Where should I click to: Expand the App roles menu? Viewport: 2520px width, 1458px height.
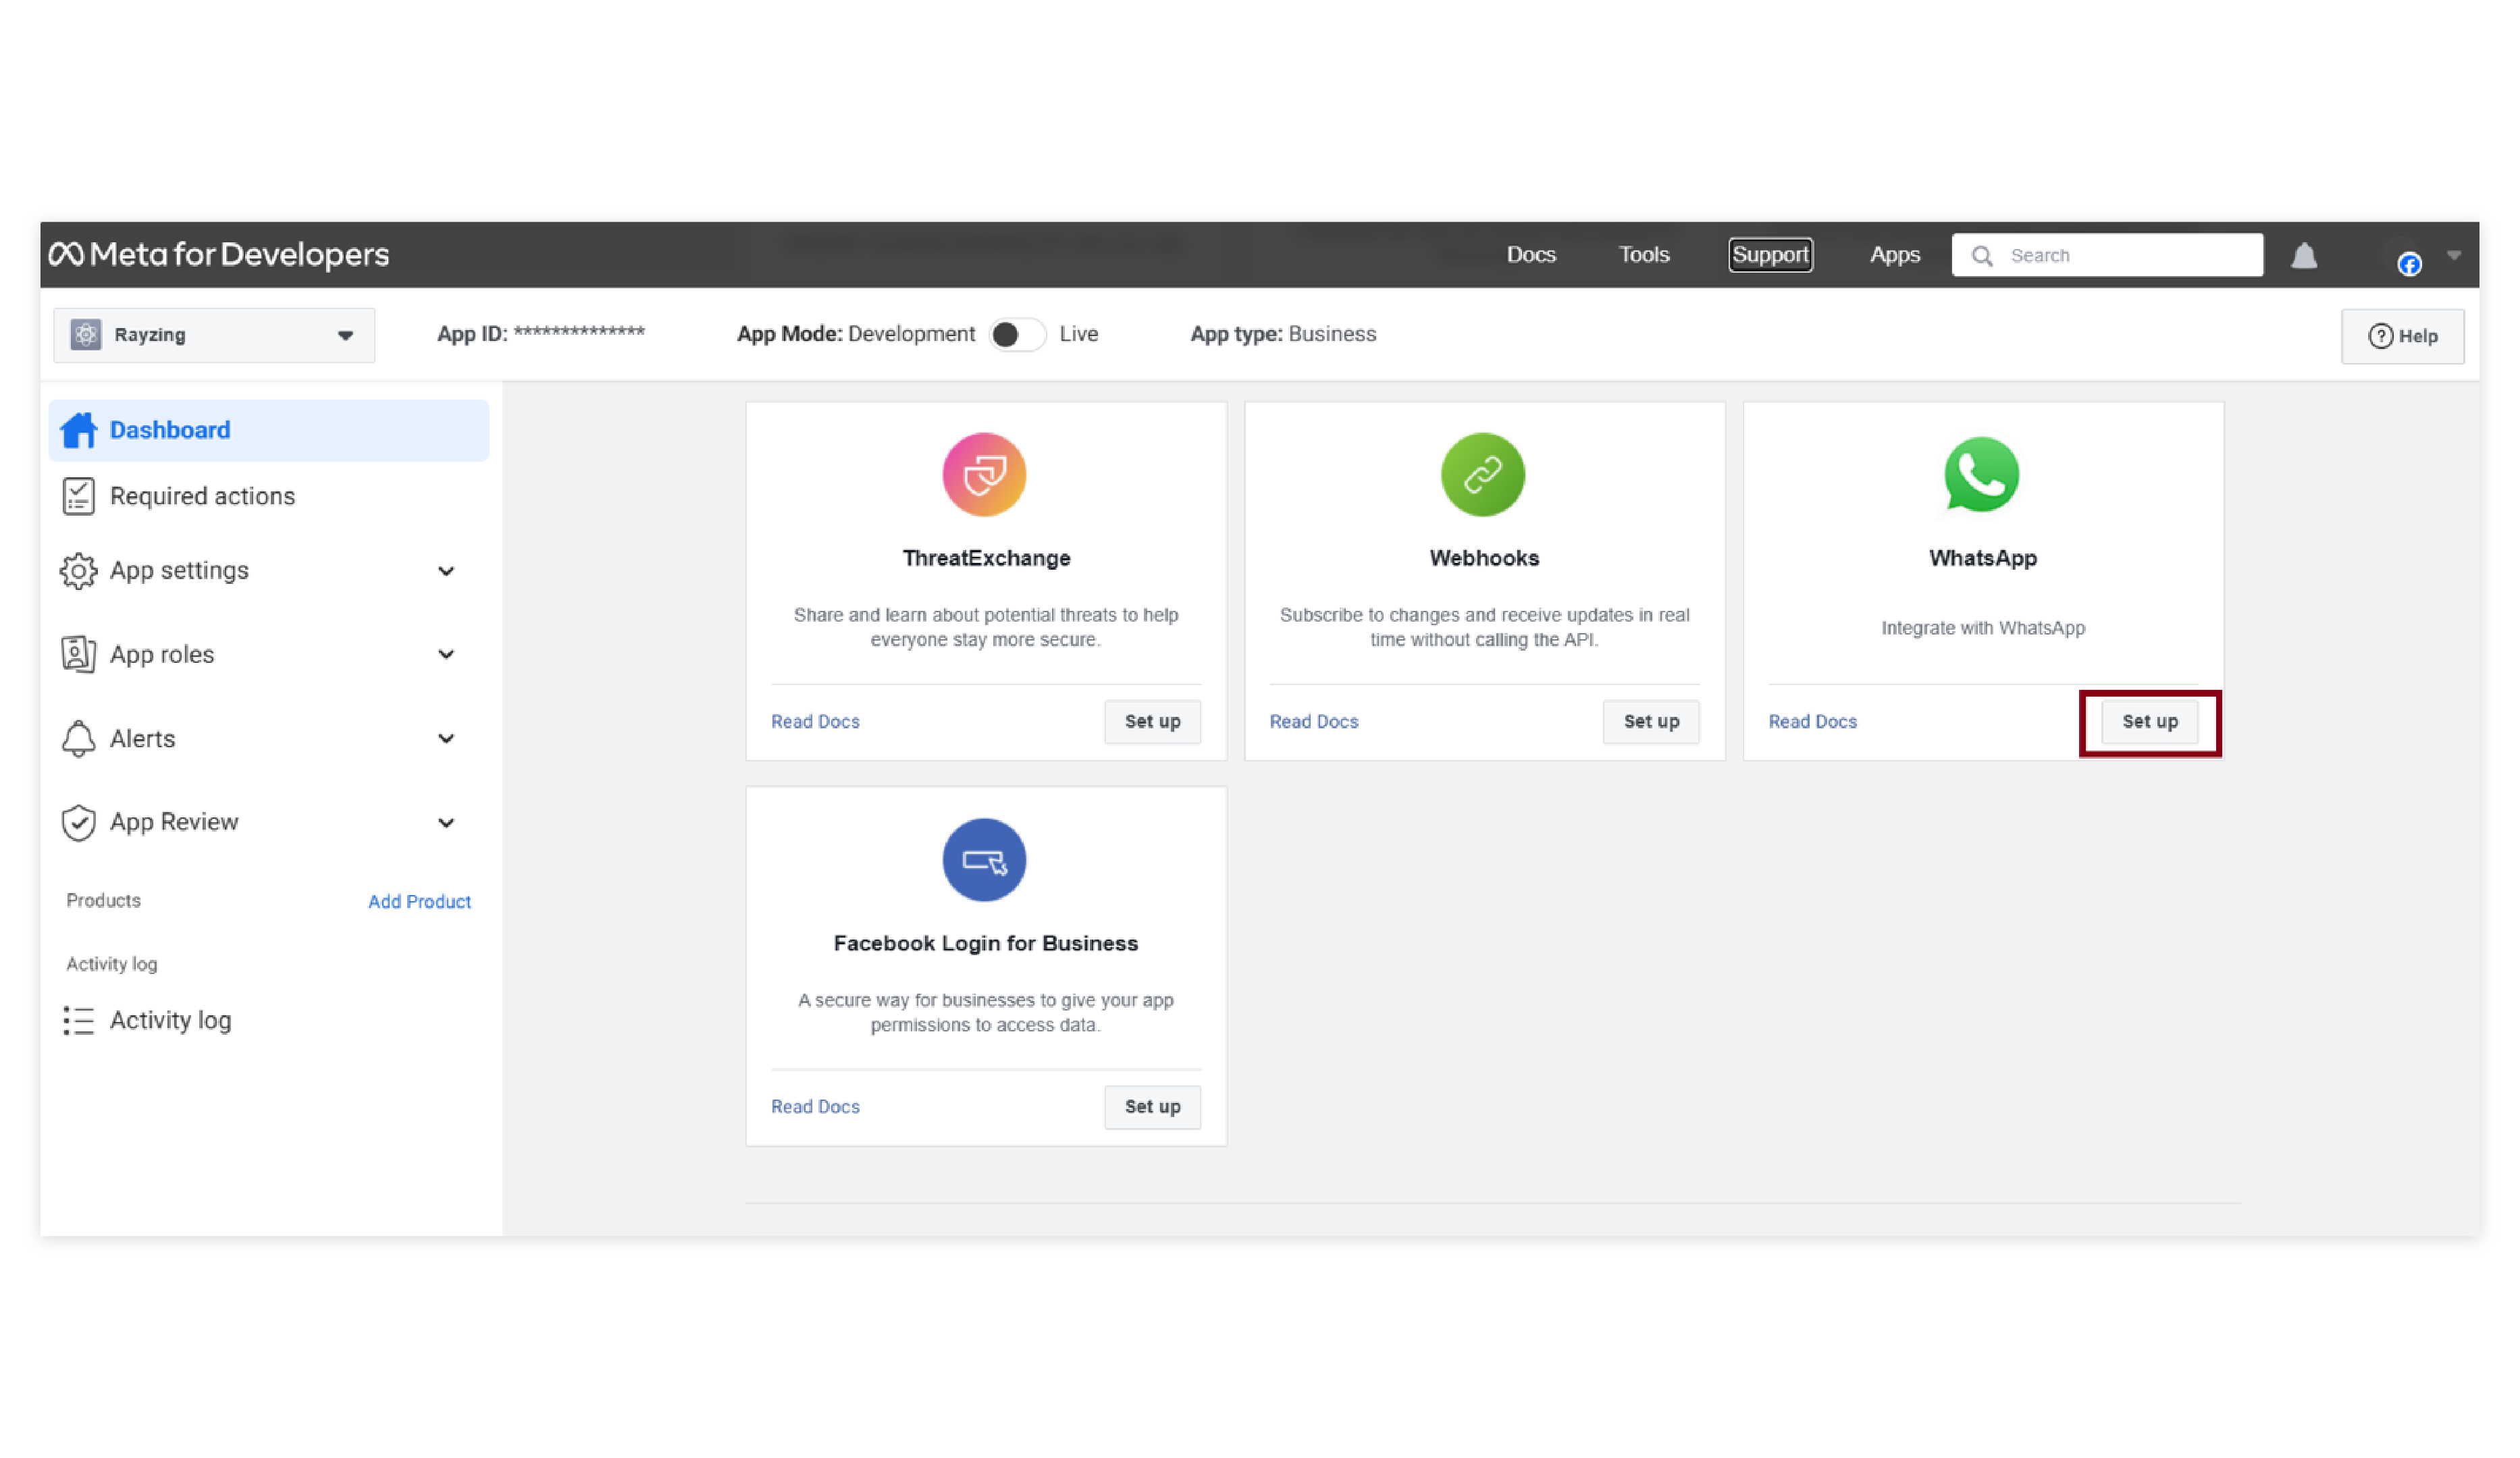(446, 655)
